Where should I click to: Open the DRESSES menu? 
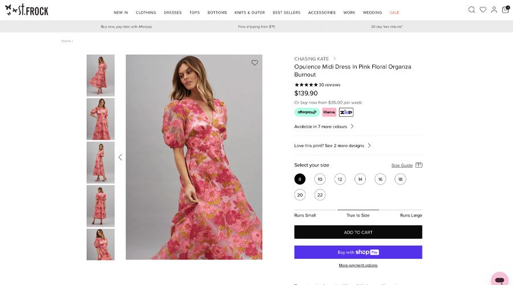point(173,13)
